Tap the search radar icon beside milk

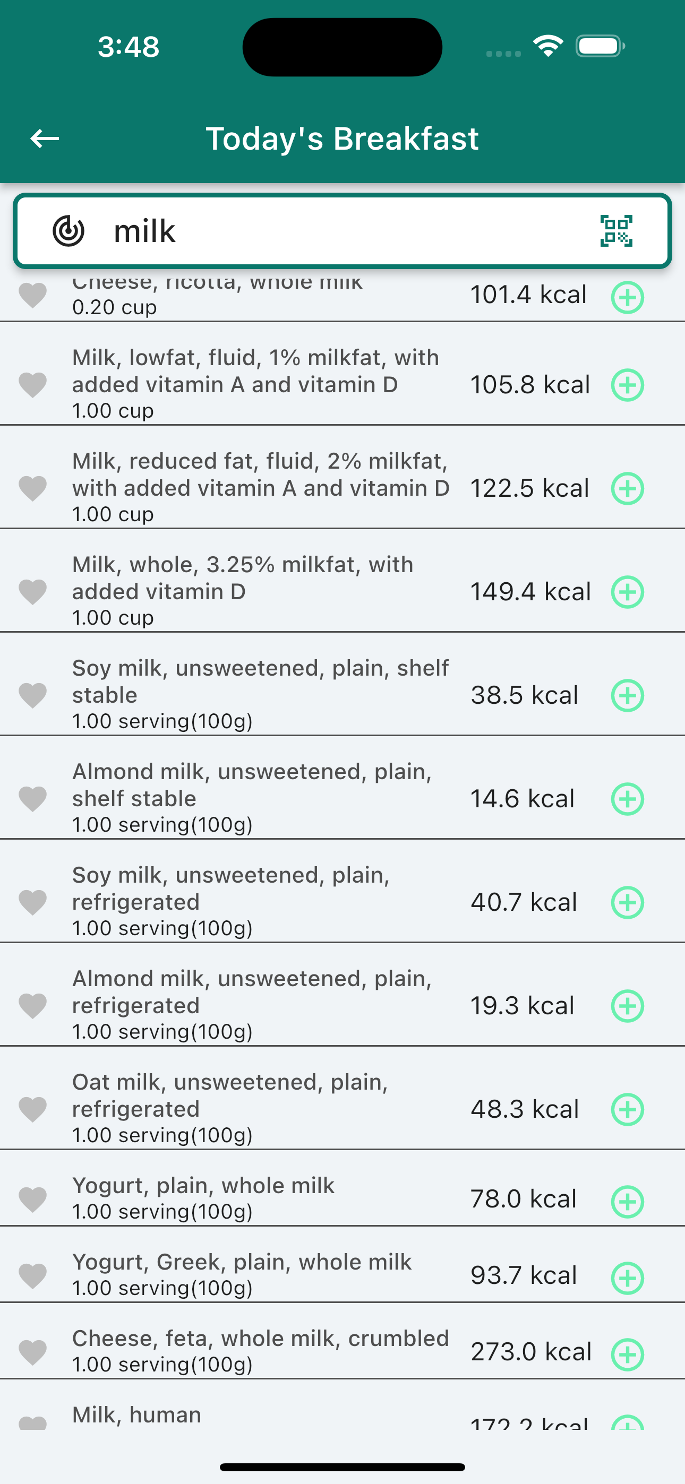[x=68, y=231]
